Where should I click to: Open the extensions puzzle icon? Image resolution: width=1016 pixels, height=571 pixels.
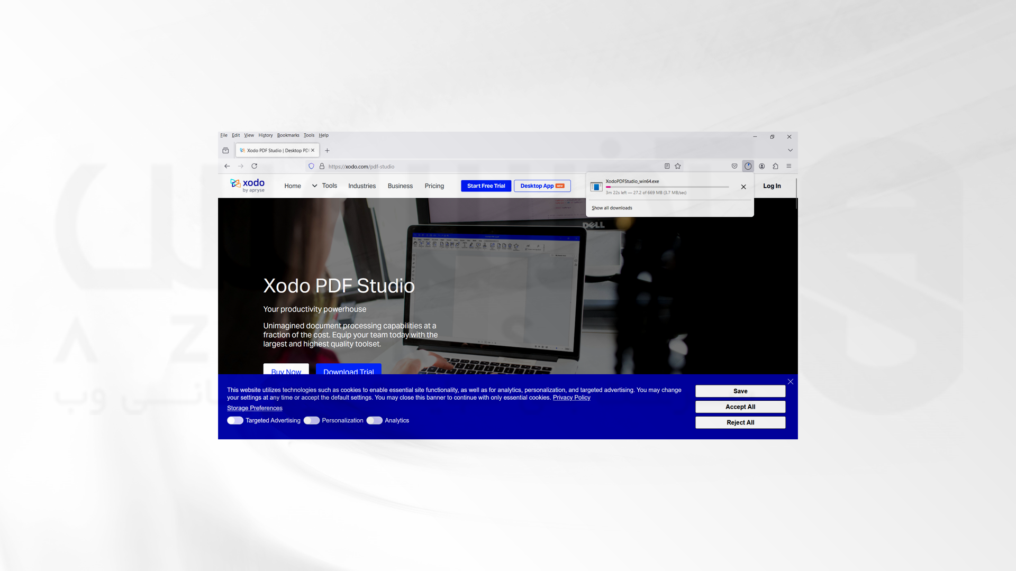pos(776,166)
